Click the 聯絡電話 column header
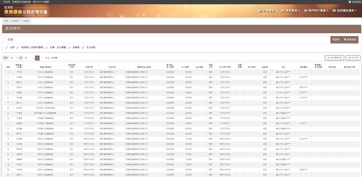Viewport: 362px width, 177px height. click(303, 67)
